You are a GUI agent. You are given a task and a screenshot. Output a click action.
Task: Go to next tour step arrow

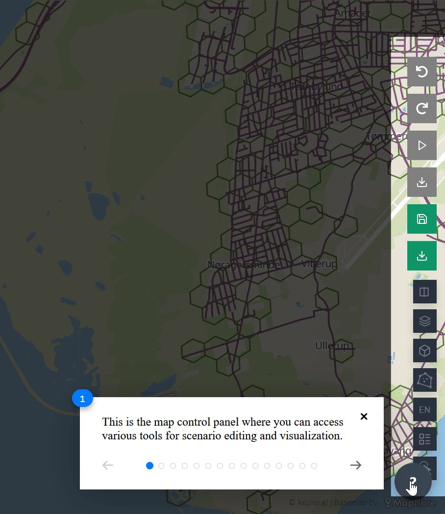[x=356, y=465]
